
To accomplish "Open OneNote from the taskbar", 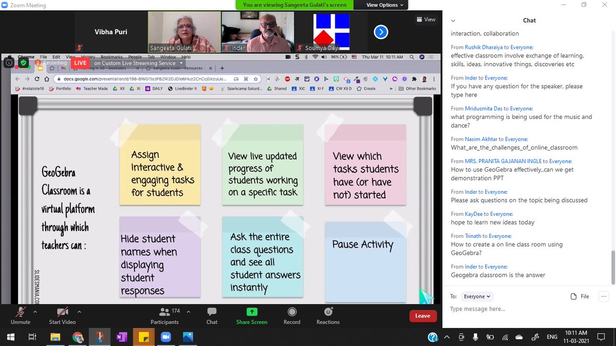I will click(x=122, y=337).
